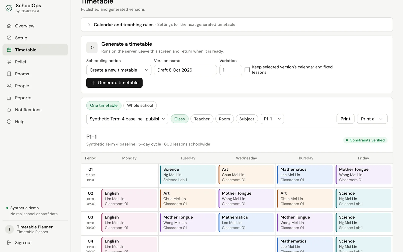
Task: Open the Scheduling action dropdown
Action: click(x=119, y=70)
